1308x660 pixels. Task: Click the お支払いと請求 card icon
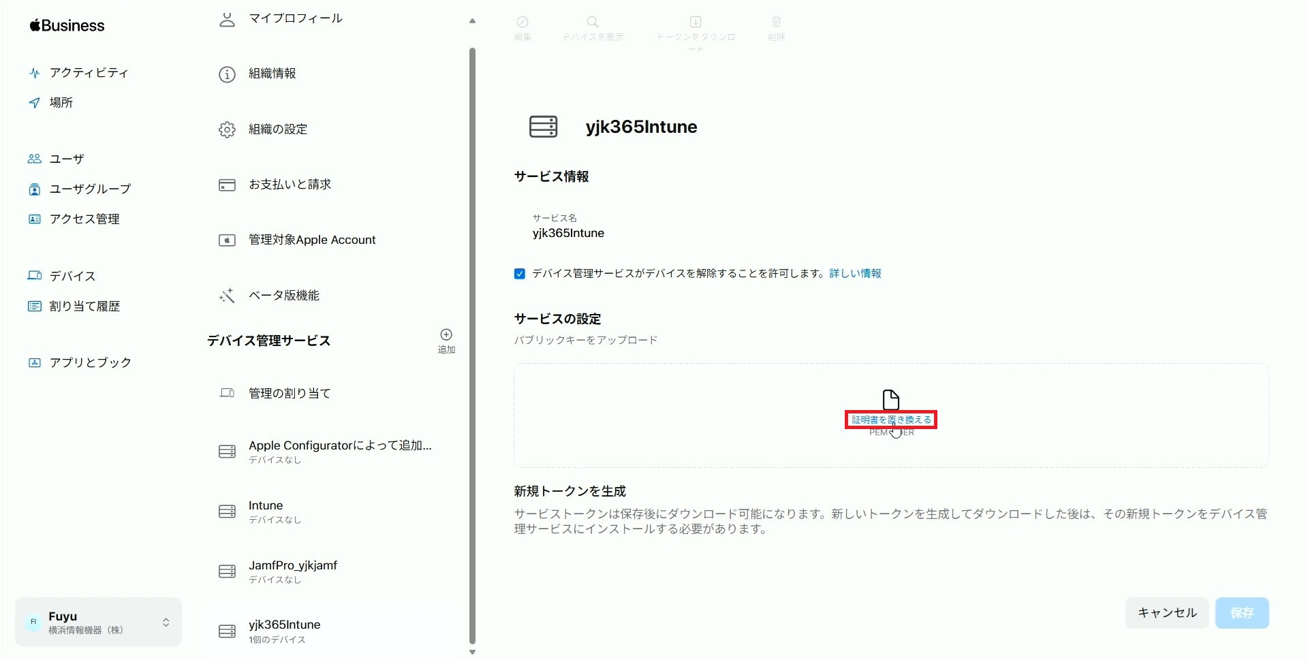pos(227,185)
